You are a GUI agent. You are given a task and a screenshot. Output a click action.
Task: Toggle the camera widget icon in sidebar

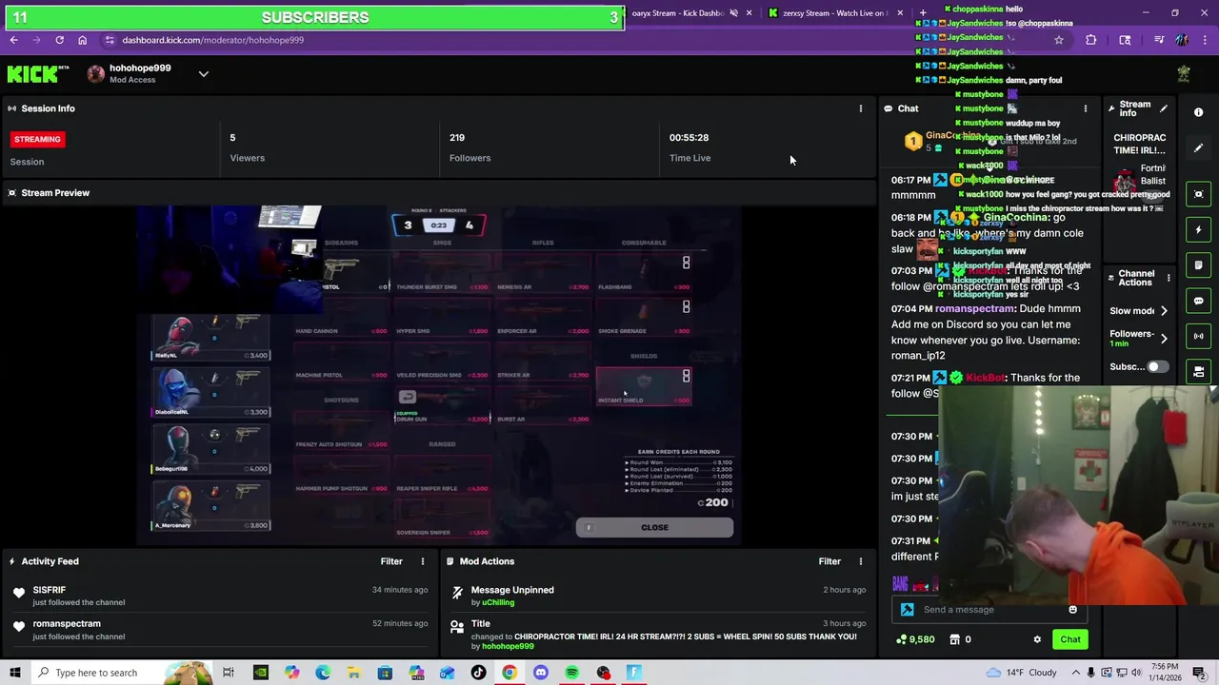pyautogui.click(x=1198, y=371)
